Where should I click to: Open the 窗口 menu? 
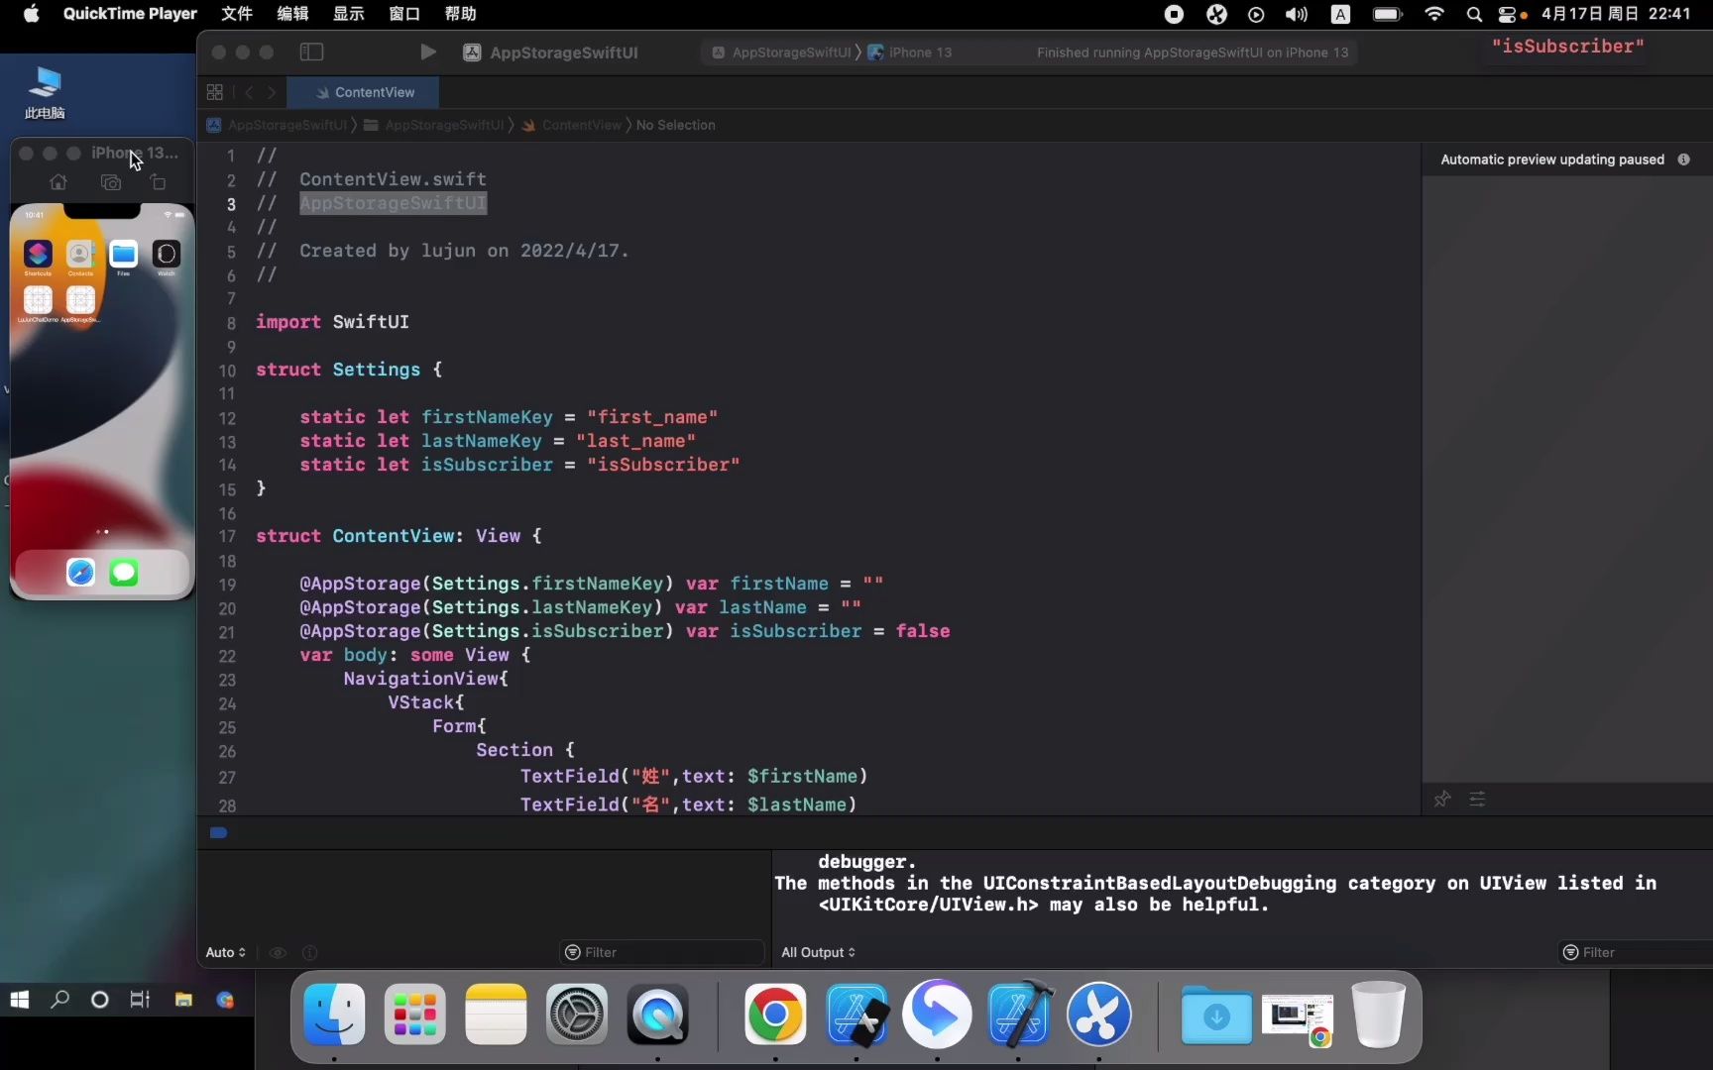[x=403, y=14]
